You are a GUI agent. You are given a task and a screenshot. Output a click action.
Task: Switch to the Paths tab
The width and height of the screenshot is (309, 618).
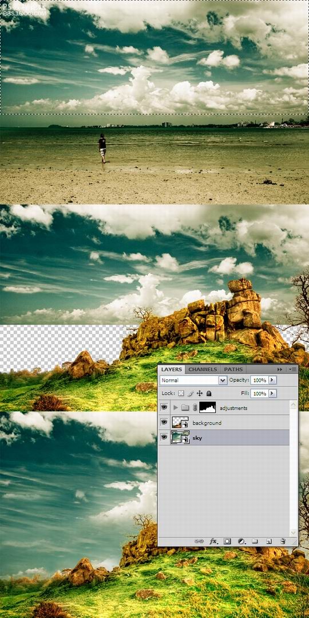(233, 369)
